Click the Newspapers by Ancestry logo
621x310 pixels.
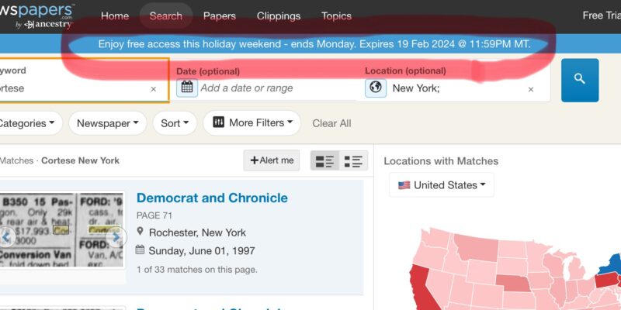pos(39,15)
